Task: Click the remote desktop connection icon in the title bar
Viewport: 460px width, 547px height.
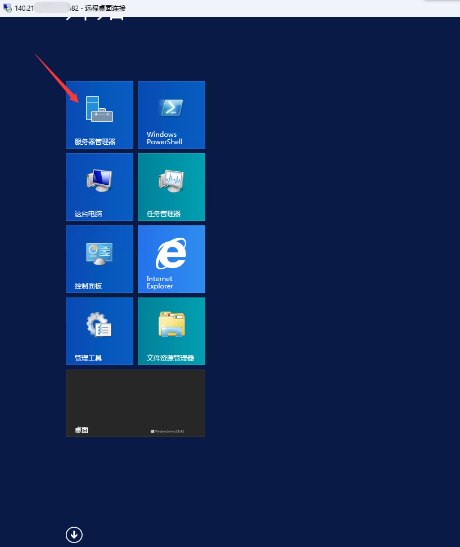Action: tap(7, 8)
